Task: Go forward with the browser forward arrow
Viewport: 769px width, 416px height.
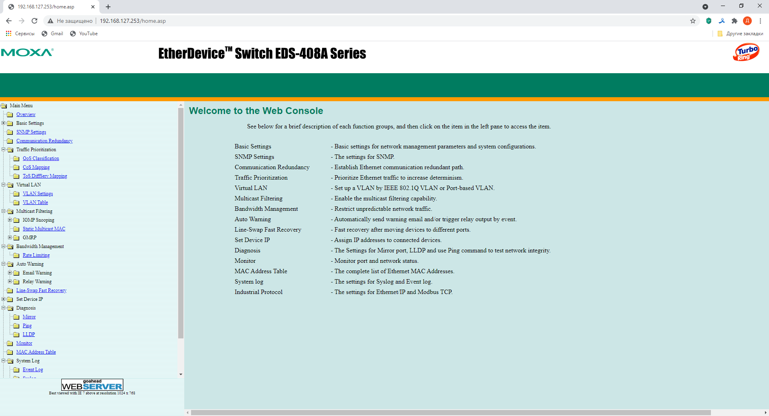Action: [x=22, y=21]
